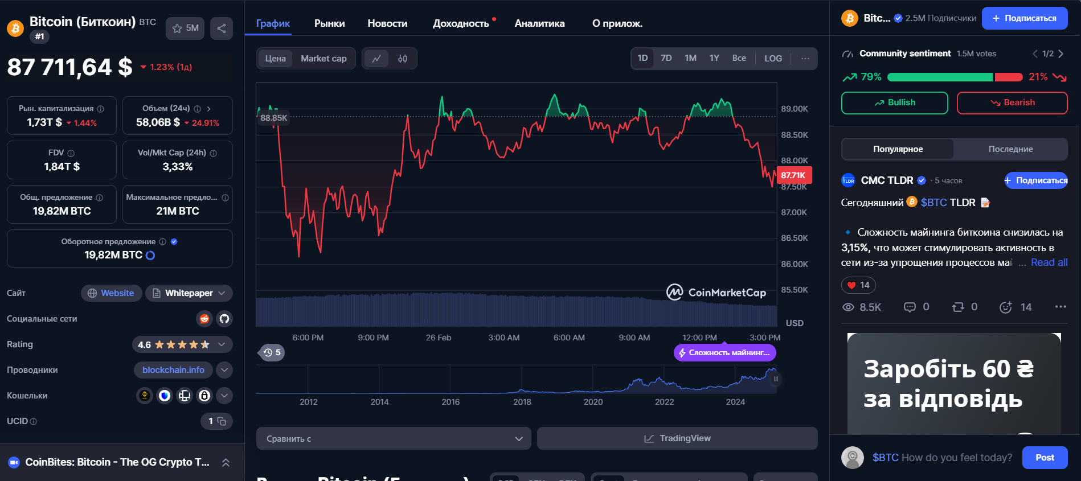Expand the Объем (24ч) arrow
1081x481 pixels.
pos(209,109)
